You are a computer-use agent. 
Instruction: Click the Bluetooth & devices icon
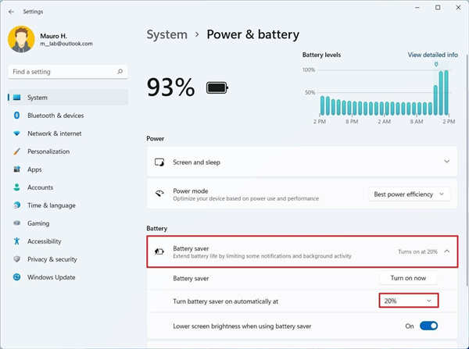[x=16, y=116]
